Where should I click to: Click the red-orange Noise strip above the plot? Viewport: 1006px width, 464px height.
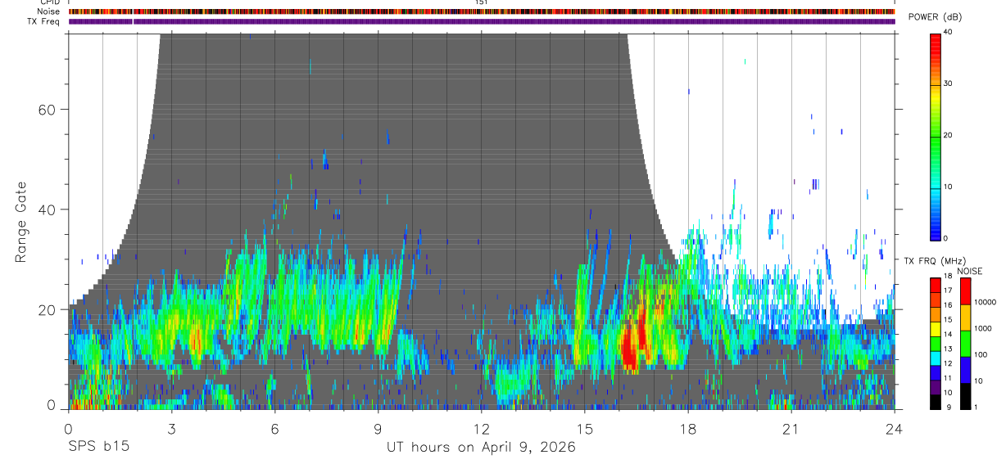tap(482, 11)
